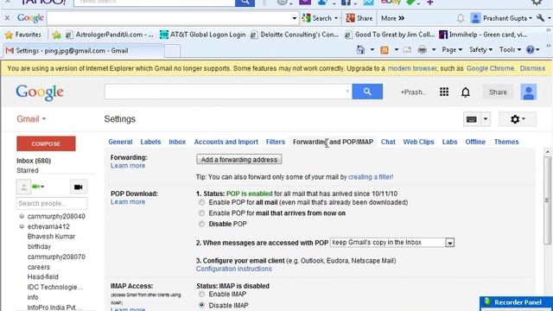Select chat contact Bhavesh Kumar
The height and width of the screenshot is (311, 553).
click(51, 236)
